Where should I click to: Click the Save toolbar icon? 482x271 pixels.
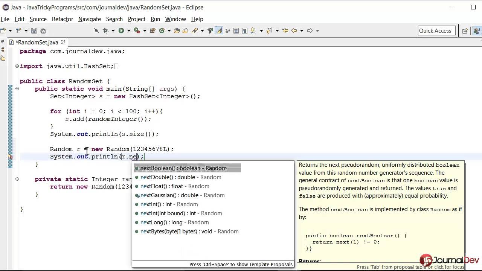click(x=34, y=30)
